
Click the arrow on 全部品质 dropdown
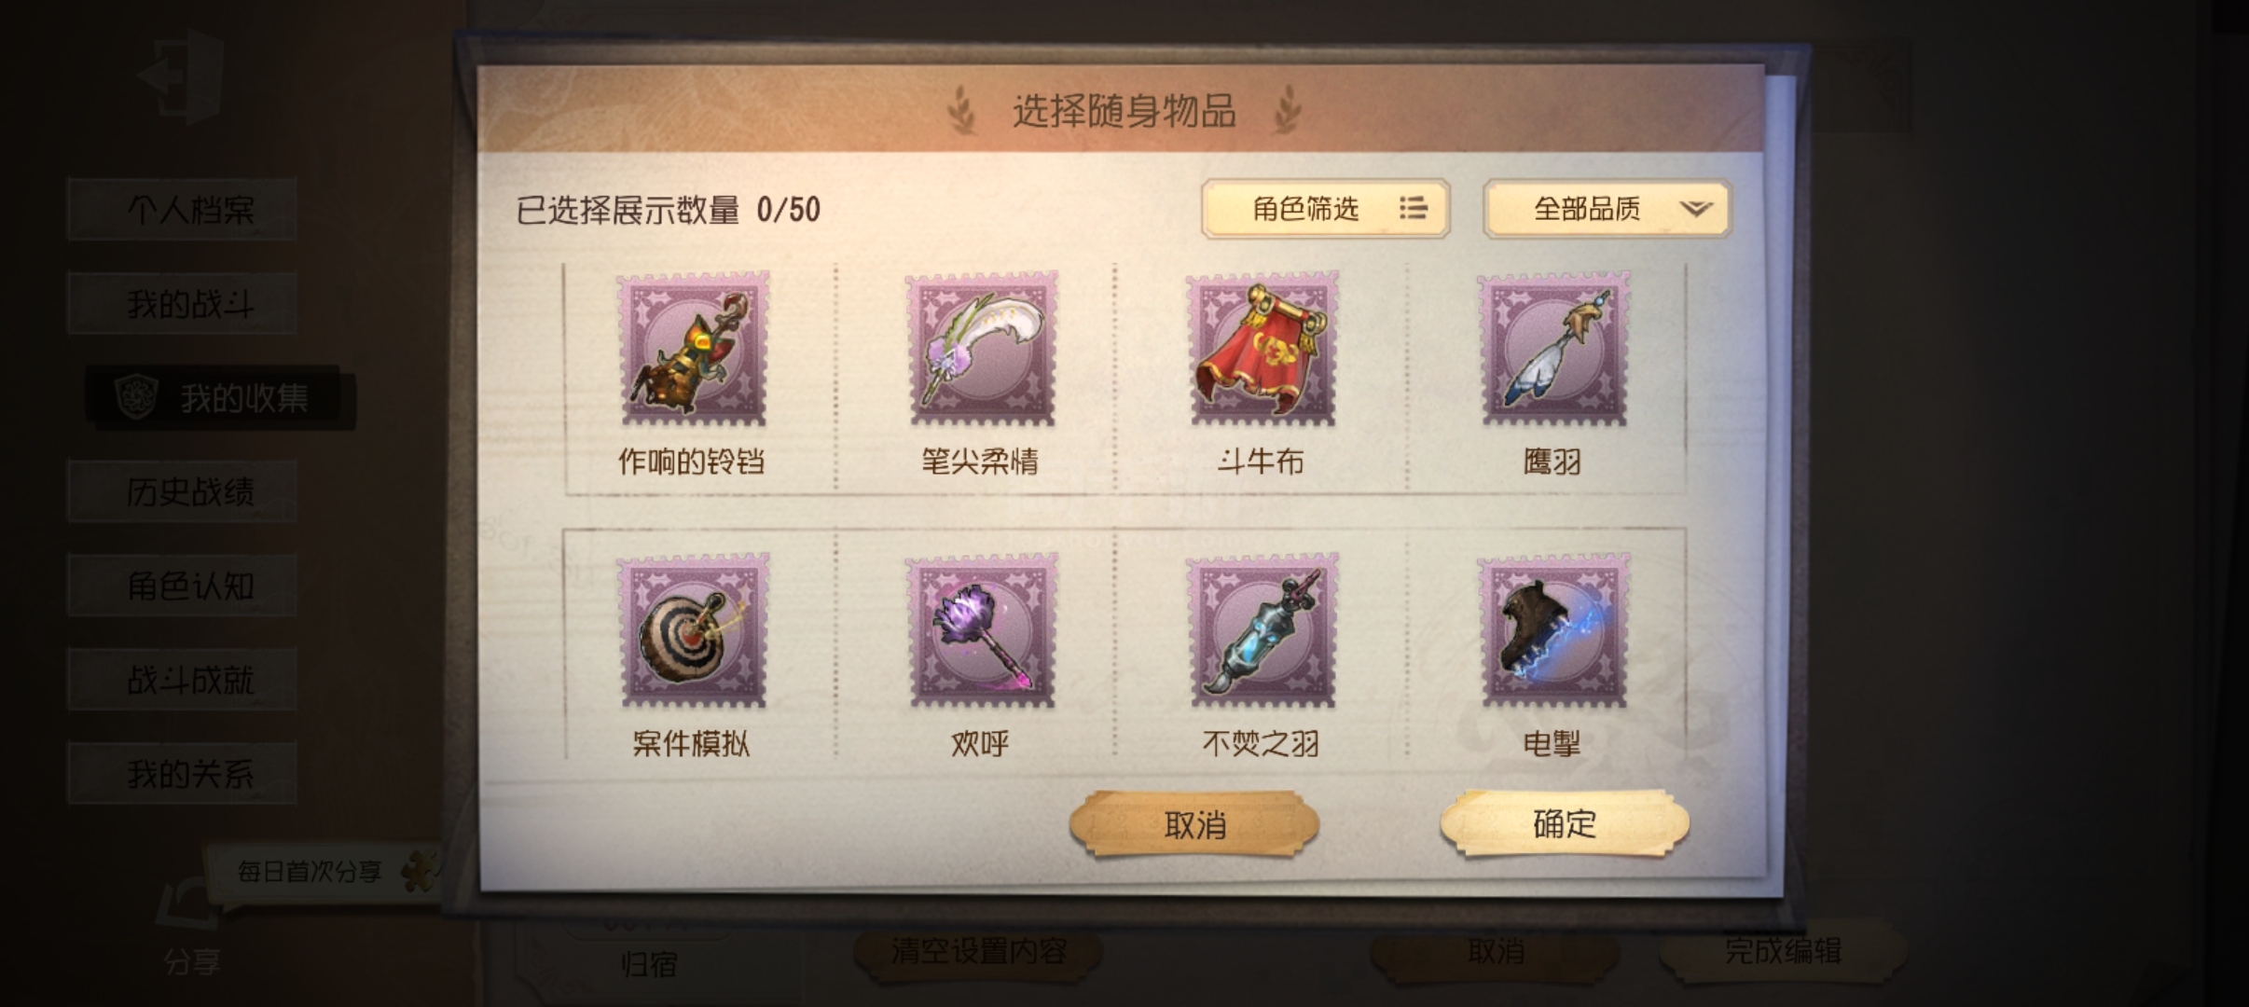point(1696,209)
